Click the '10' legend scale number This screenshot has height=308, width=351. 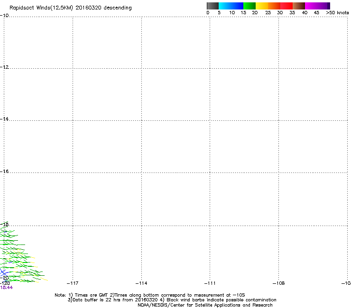(232, 13)
